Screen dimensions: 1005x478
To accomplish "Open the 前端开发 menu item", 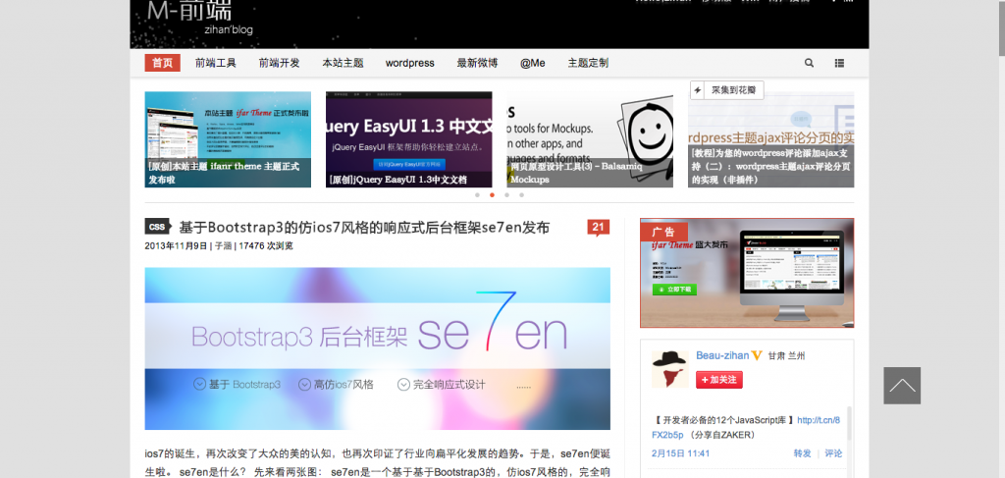I will (x=279, y=63).
